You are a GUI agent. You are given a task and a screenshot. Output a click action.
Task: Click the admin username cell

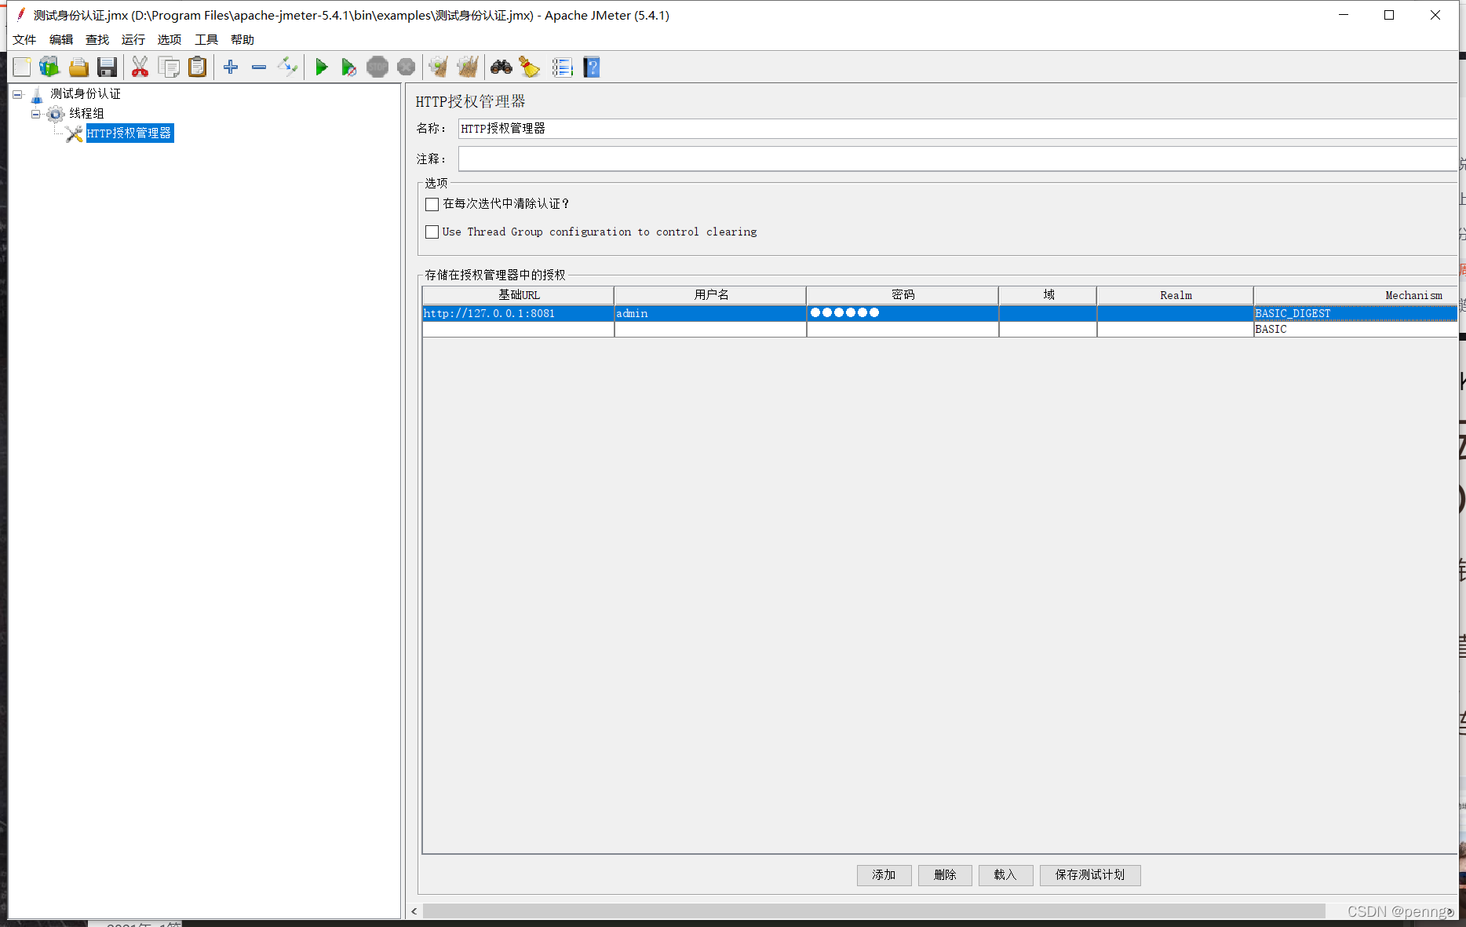[x=710, y=313]
